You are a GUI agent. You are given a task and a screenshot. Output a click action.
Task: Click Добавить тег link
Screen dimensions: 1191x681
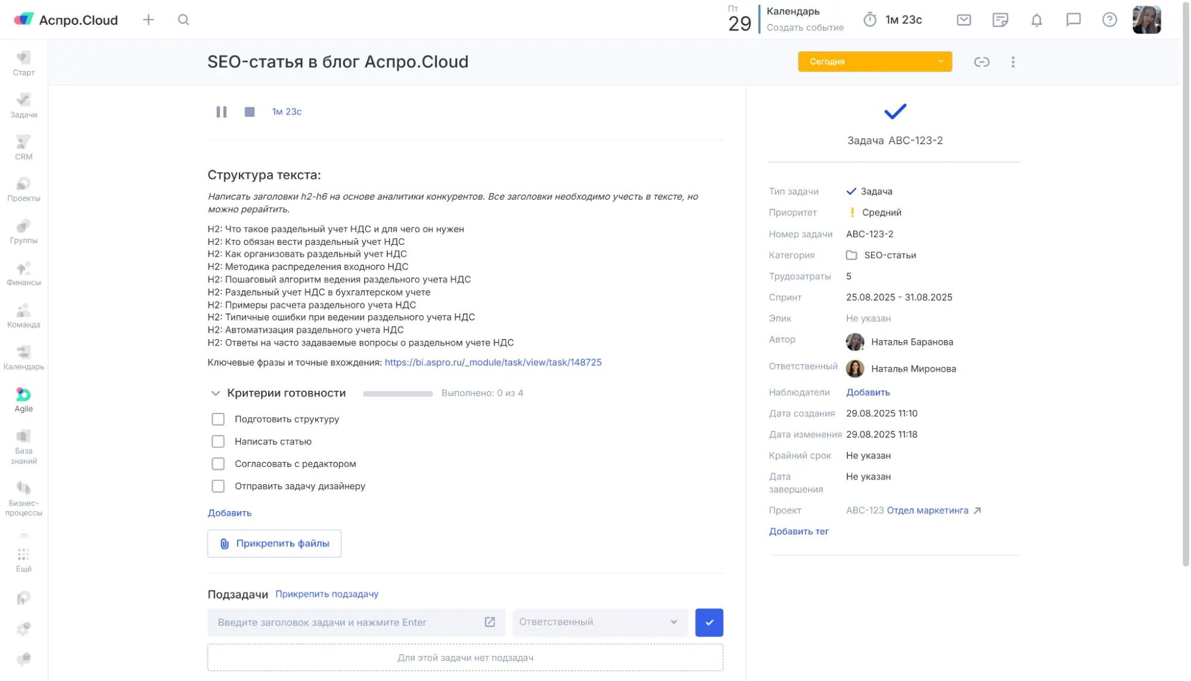point(798,531)
